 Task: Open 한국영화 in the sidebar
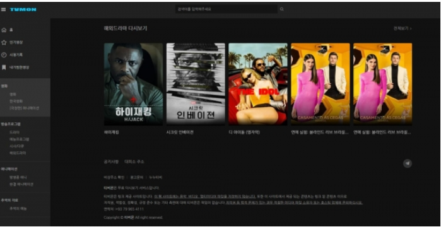click(16, 101)
